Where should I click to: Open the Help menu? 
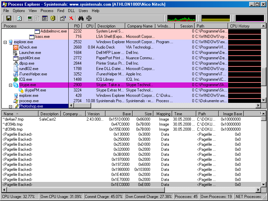(x=95, y=11)
